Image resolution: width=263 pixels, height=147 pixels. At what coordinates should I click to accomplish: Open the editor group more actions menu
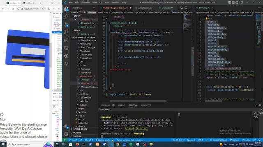(x=190, y=8)
